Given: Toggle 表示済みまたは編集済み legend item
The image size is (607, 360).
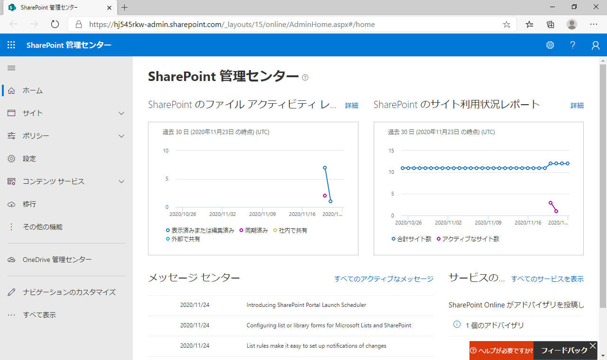Looking at the screenshot, I should [200, 230].
